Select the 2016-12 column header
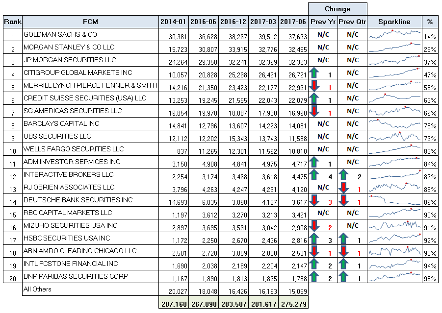Viewport: 442px width, 313px height. 234,22
